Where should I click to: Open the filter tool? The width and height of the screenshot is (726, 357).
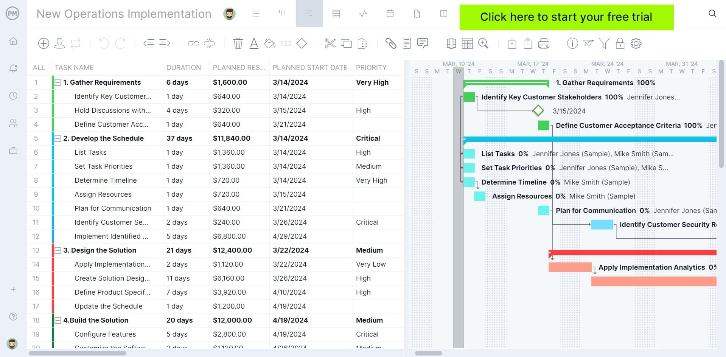tap(604, 43)
